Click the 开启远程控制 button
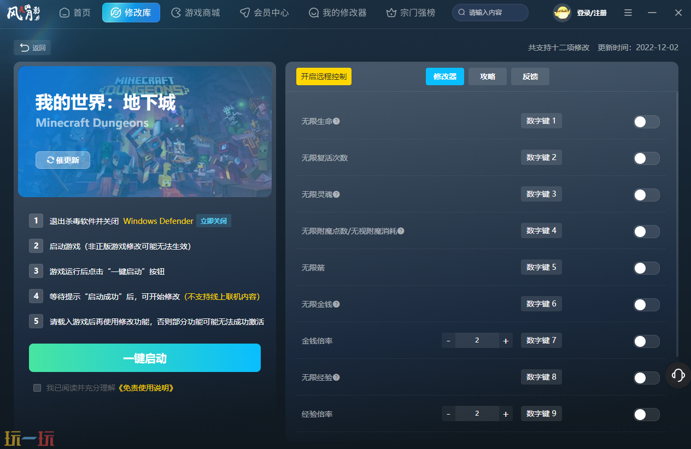 pos(324,76)
